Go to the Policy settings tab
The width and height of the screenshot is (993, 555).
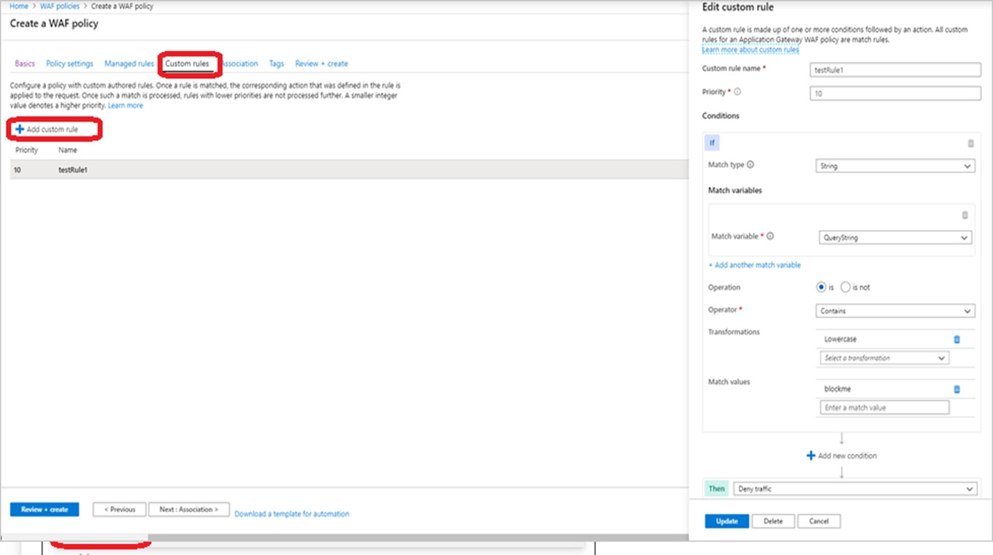(69, 63)
